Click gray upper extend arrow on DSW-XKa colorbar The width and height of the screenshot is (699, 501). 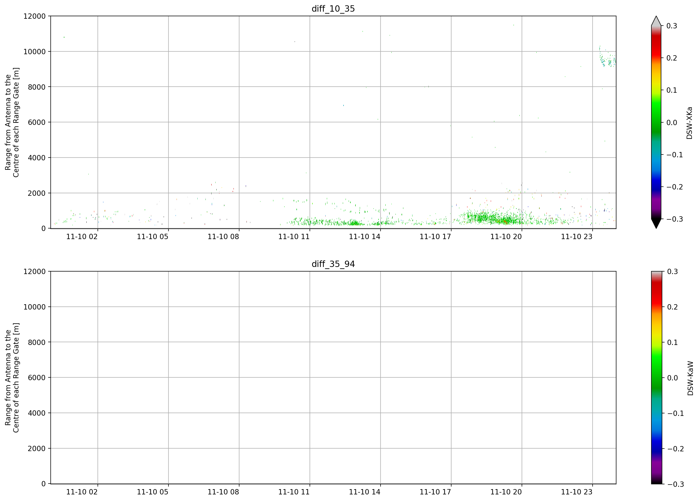click(656, 21)
